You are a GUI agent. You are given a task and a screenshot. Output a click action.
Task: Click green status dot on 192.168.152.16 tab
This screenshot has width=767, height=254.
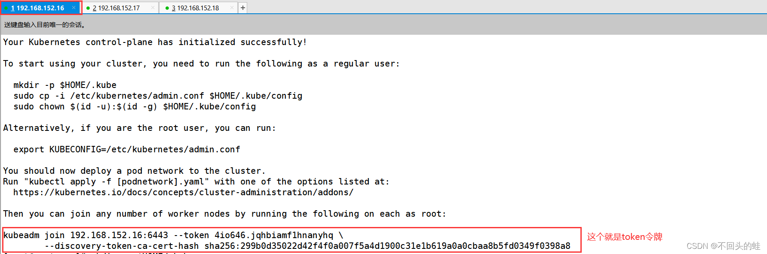click(6, 8)
